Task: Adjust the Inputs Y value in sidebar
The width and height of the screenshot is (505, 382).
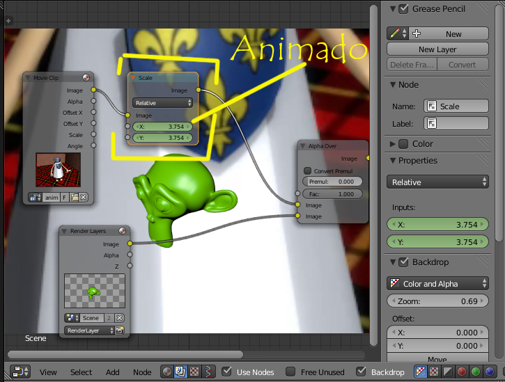Action: (x=437, y=241)
